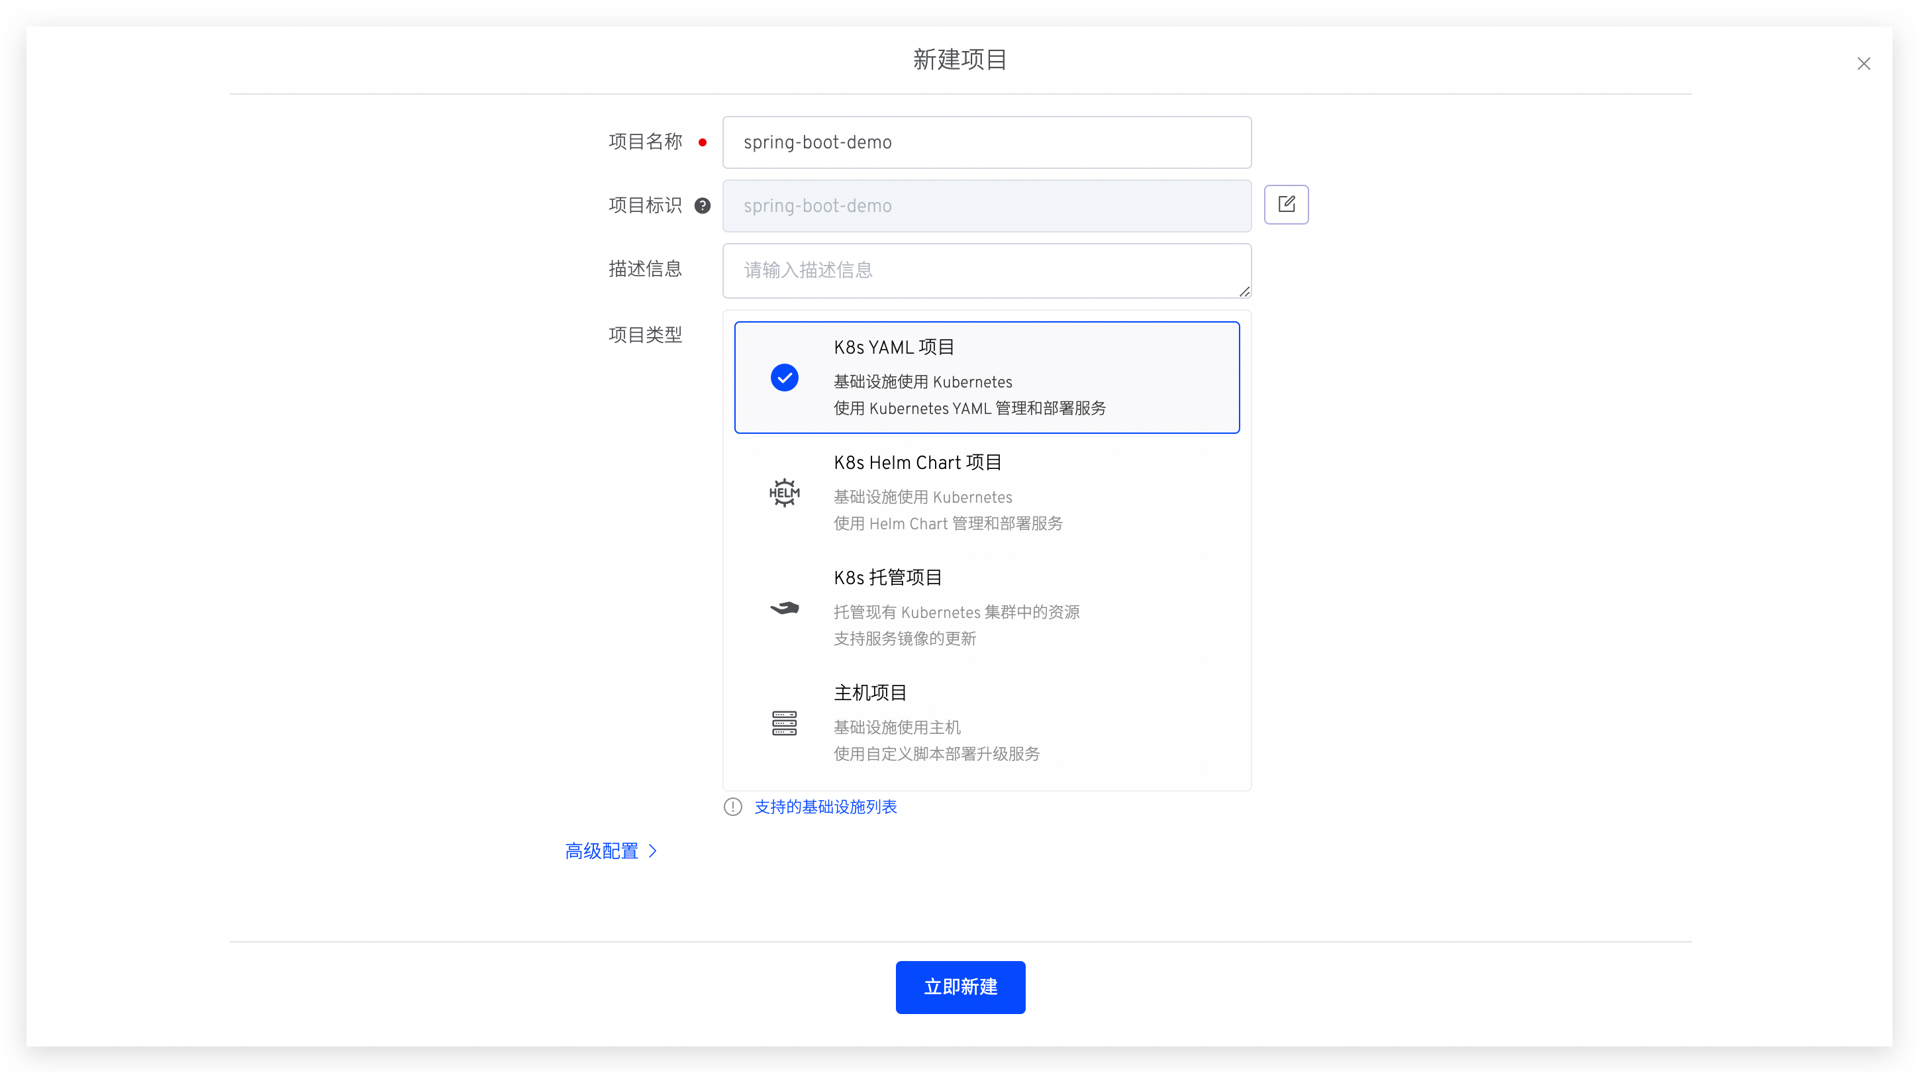Click the help icon beside 项目标识
This screenshot has width=1919, height=1073.
[x=703, y=205]
